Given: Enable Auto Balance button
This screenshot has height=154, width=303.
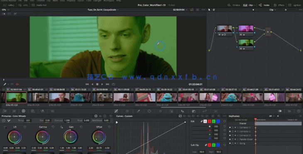Looking at the screenshot, I should click(4, 120).
